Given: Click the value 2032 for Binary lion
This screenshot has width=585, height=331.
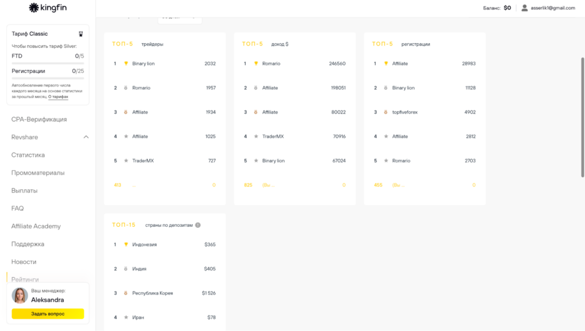Looking at the screenshot, I should point(210,64).
